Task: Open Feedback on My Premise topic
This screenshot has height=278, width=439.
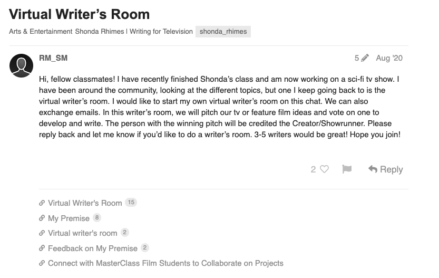Action: point(93,248)
